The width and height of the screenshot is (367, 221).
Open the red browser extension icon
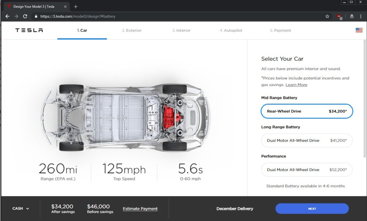(x=339, y=17)
